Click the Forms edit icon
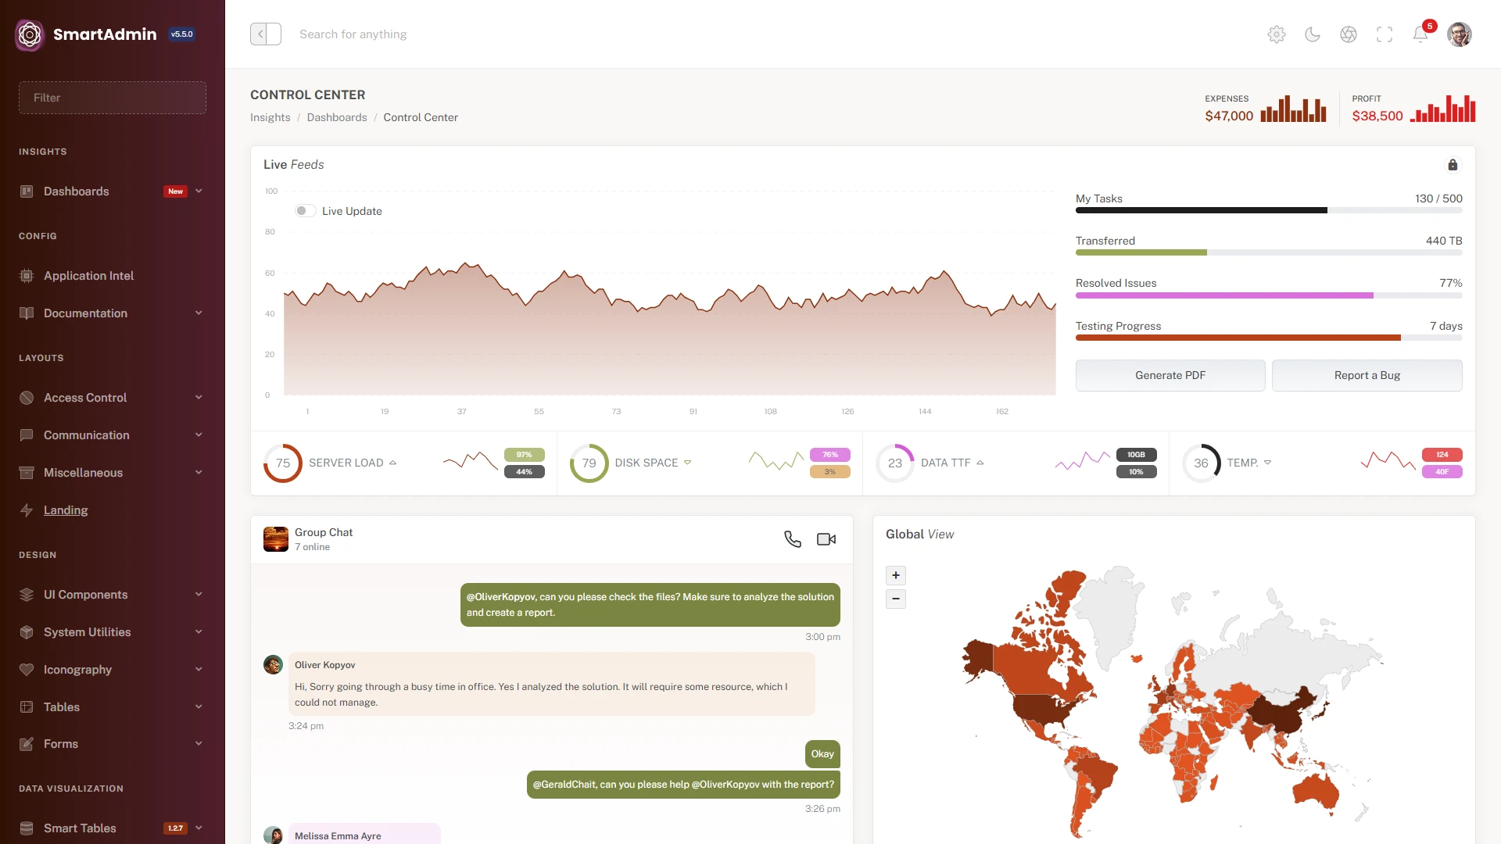 tap(27, 744)
